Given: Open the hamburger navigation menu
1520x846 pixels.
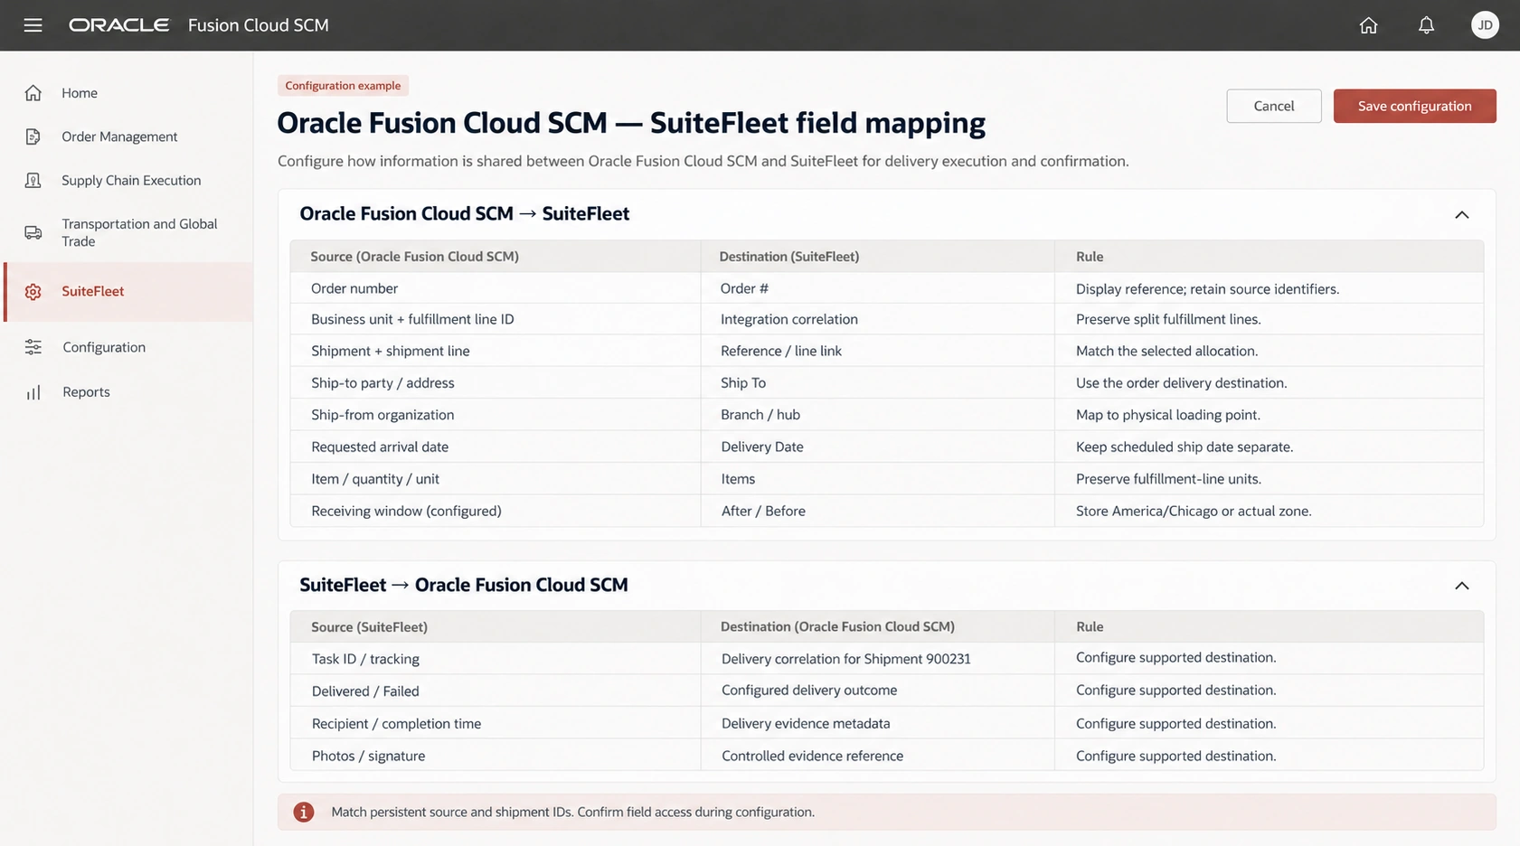Looking at the screenshot, I should (x=33, y=25).
